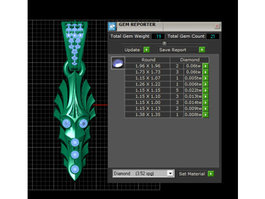Select the 1.15 X 1.00 size cell

coord(147,102)
